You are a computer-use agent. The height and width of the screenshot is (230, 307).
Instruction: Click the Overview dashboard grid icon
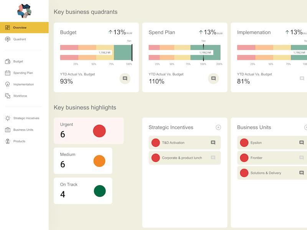7,28
